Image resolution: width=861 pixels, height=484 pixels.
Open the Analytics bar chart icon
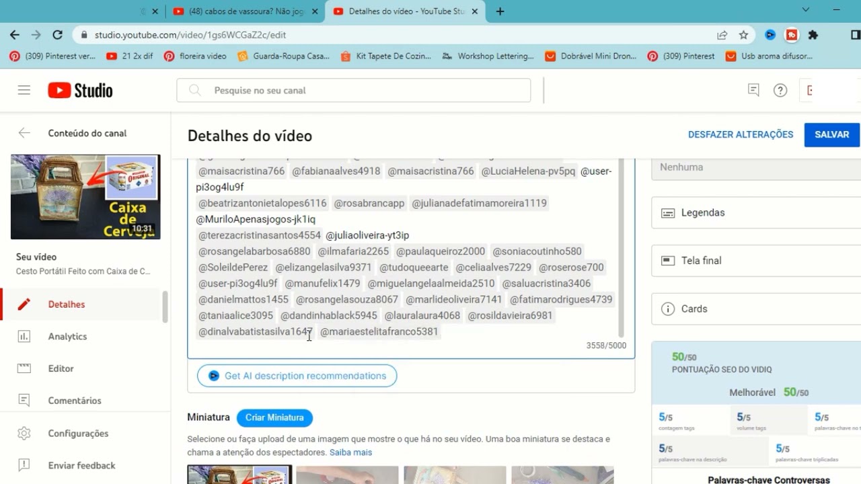(24, 336)
